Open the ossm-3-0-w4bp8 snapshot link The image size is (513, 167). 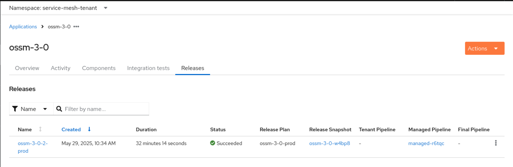[x=329, y=143]
